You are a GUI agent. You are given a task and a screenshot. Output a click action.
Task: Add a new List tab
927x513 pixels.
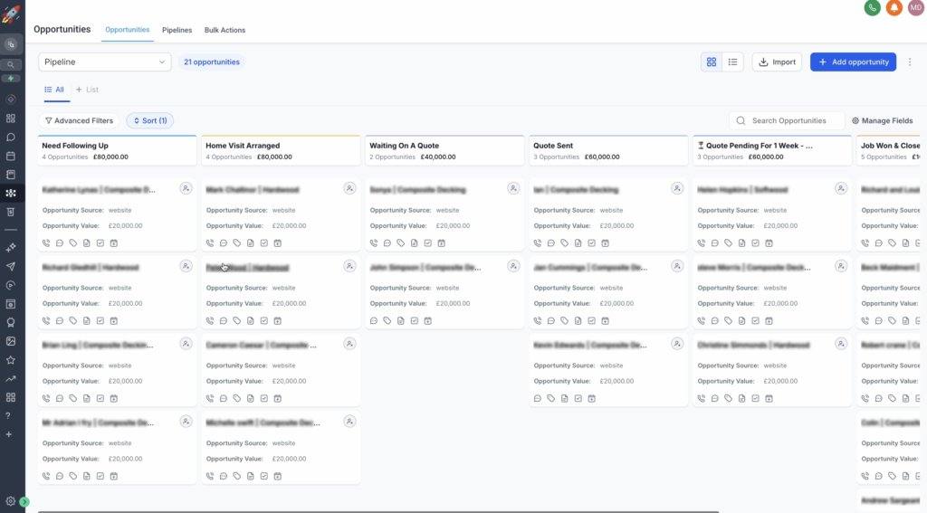87,90
